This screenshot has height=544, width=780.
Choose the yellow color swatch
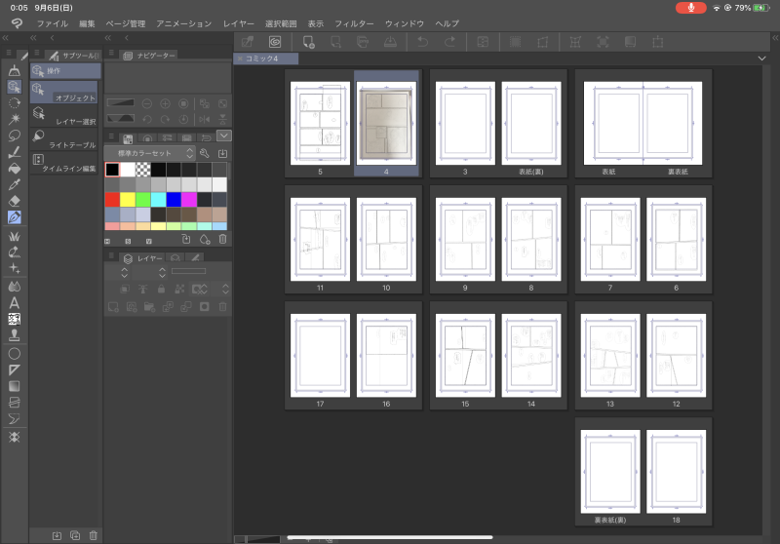(x=128, y=199)
